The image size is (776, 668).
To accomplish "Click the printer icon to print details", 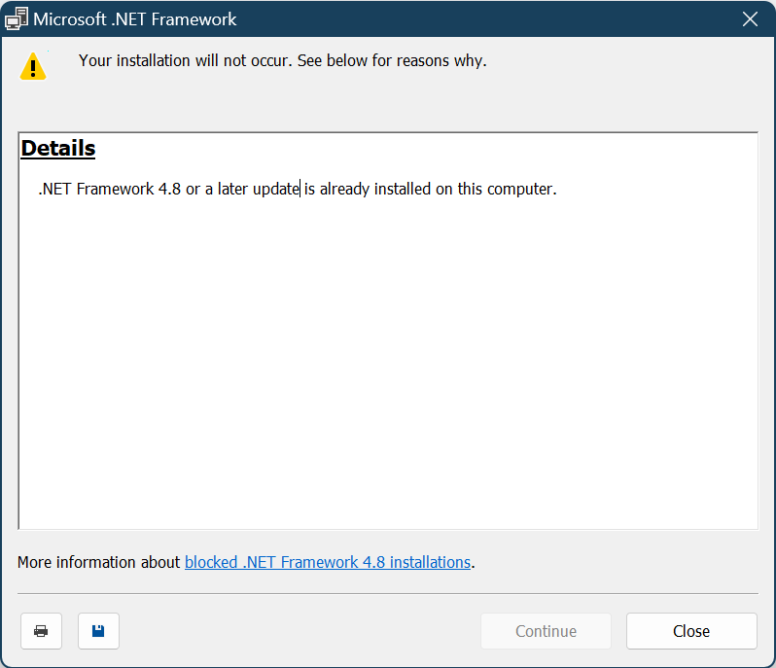I will (41, 631).
